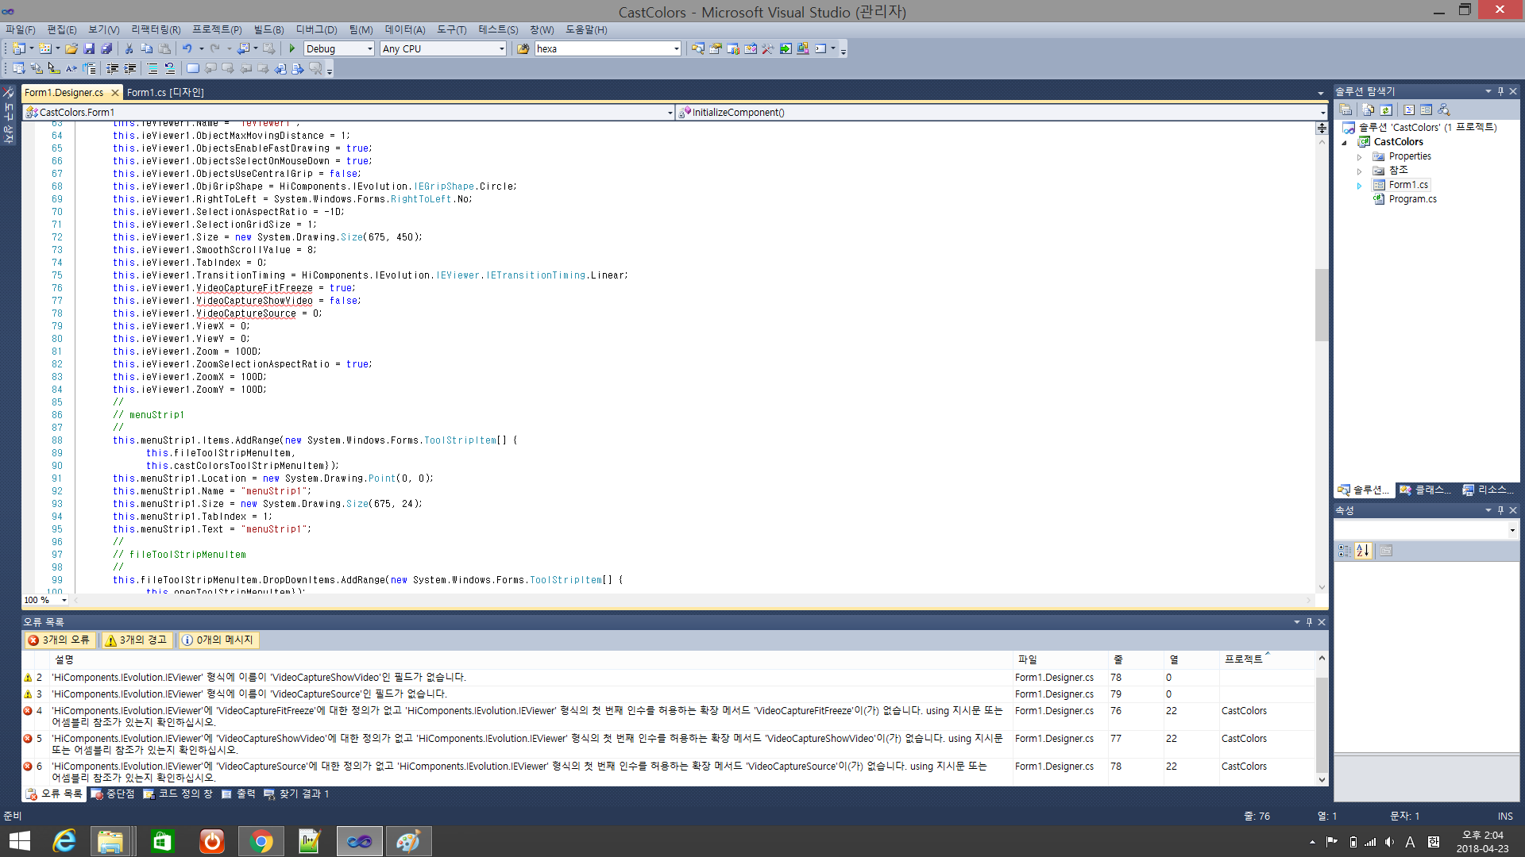1525x857 pixels.
Task: Expand the 참조 references node
Action: [1360, 171]
